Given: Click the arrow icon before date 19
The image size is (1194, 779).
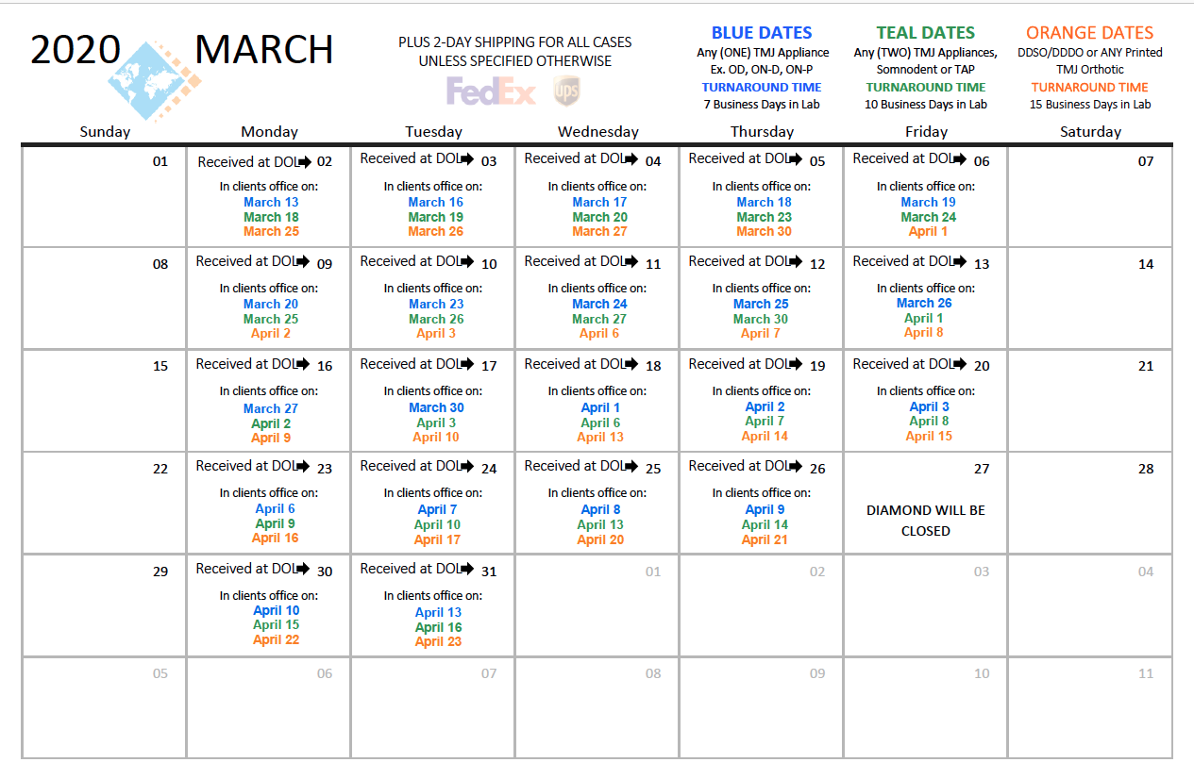Looking at the screenshot, I should (798, 364).
